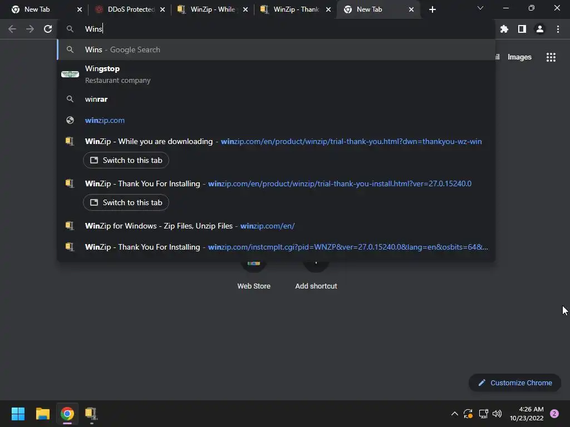This screenshot has height=427, width=570.
Task: Open WinZip from the taskbar
Action: click(91, 414)
